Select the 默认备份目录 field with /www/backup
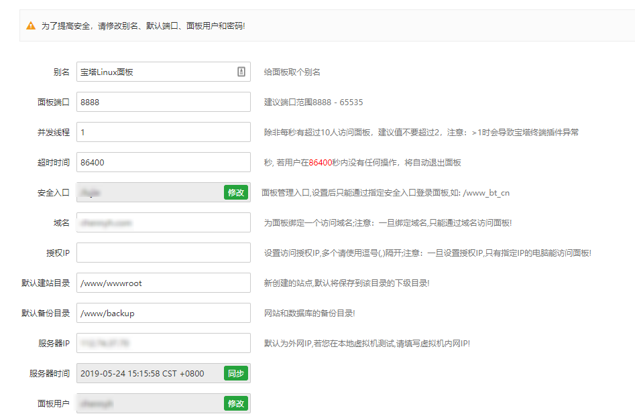The height and width of the screenshot is (414, 635). click(163, 313)
